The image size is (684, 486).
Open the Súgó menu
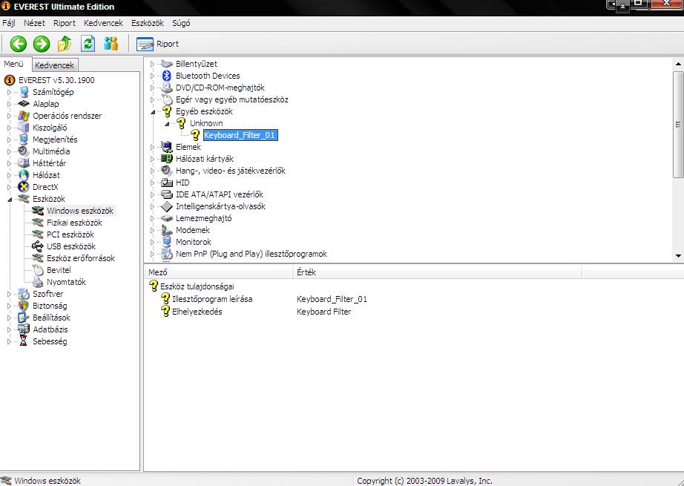(x=181, y=23)
